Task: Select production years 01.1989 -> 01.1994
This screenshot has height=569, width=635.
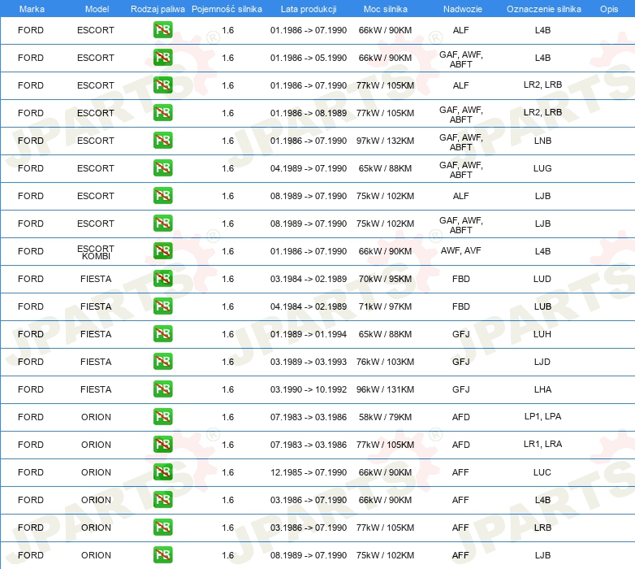Action: (309, 334)
